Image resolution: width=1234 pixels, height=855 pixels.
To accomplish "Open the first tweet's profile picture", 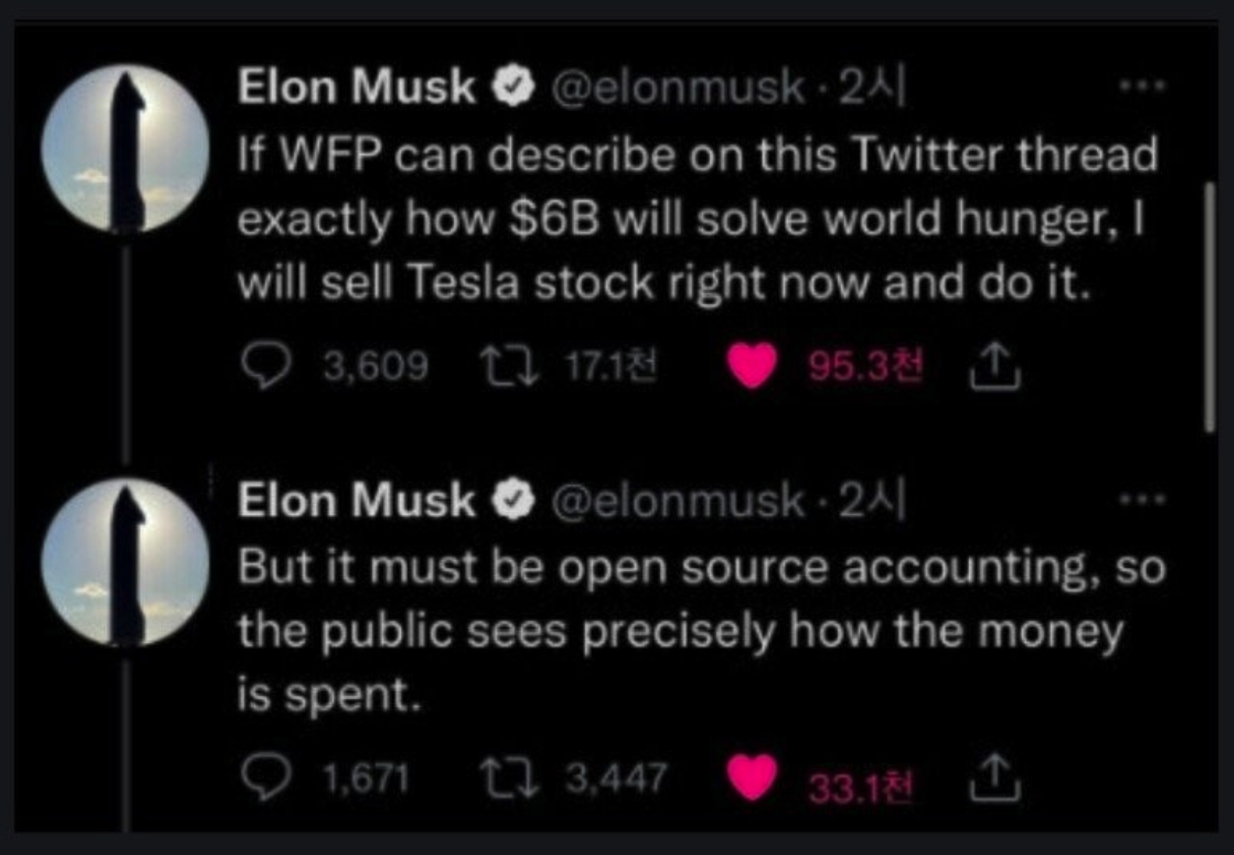I will coord(126,150).
